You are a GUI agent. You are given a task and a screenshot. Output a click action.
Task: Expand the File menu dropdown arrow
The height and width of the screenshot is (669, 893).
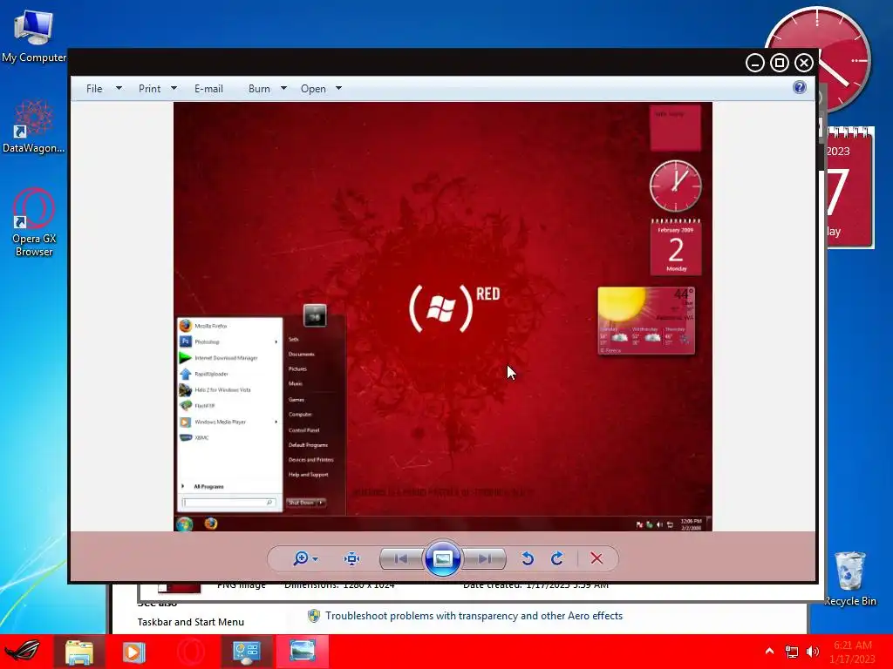pyautogui.click(x=119, y=88)
